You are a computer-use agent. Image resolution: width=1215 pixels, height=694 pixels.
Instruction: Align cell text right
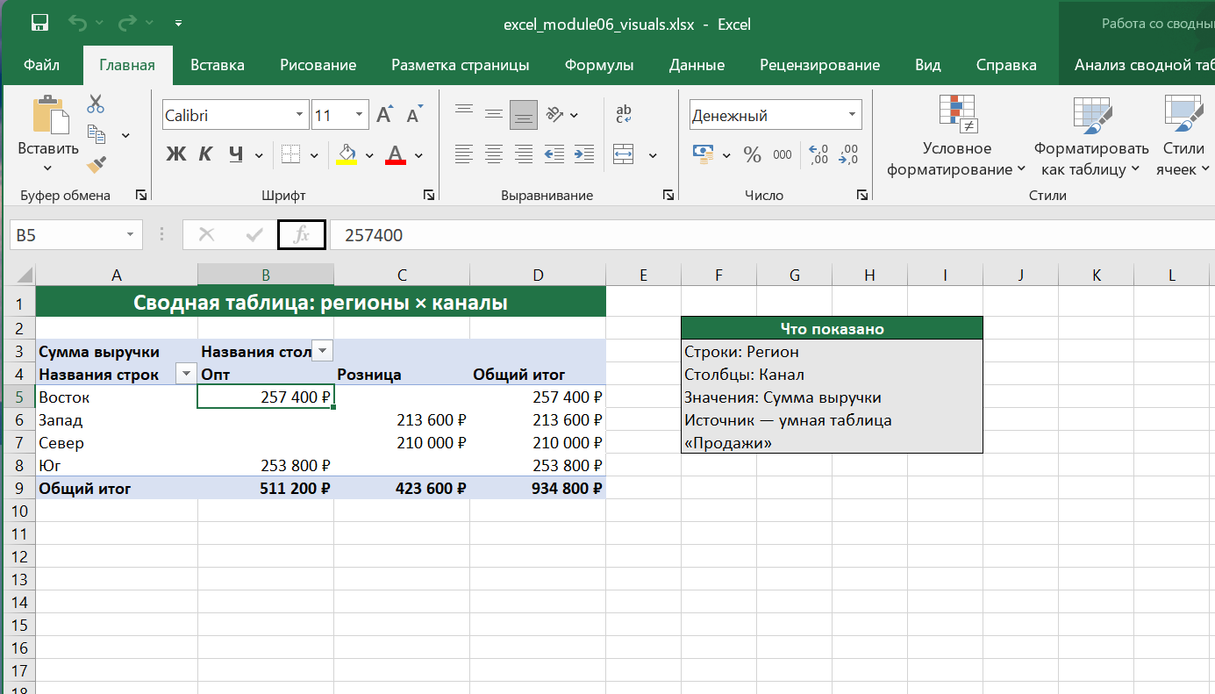tap(524, 154)
